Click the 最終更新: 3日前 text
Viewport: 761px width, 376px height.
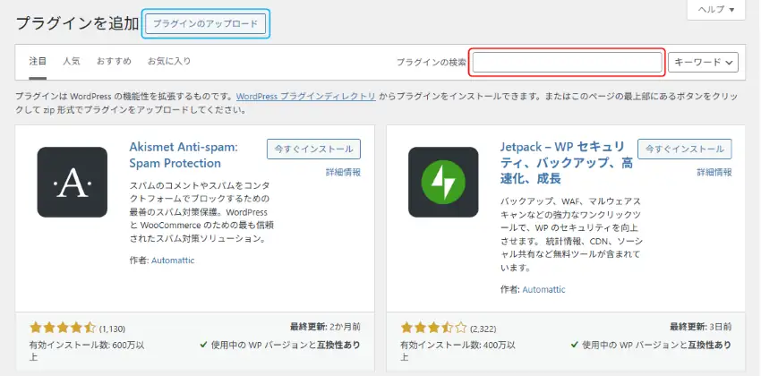[x=701, y=327]
